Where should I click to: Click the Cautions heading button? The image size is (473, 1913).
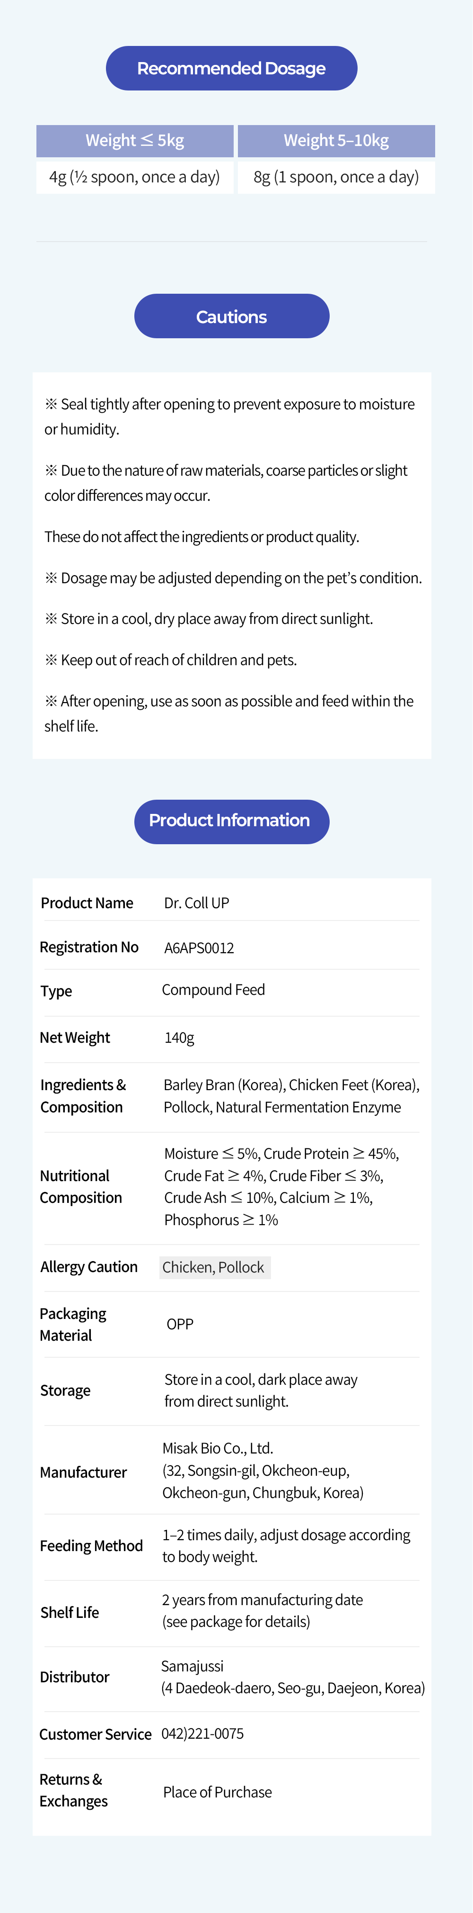pos(231,316)
